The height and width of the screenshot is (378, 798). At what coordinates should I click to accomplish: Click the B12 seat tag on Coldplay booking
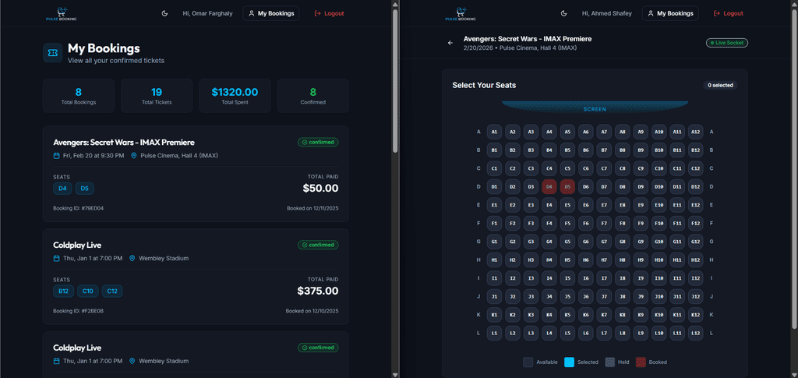(64, 291)
